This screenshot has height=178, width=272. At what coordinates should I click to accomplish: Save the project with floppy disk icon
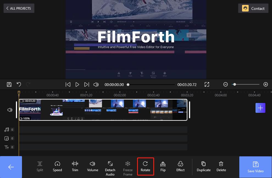point(9,84)
